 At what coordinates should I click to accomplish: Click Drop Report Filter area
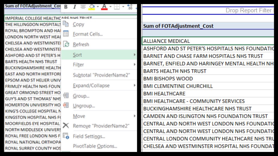pos(208,11)
